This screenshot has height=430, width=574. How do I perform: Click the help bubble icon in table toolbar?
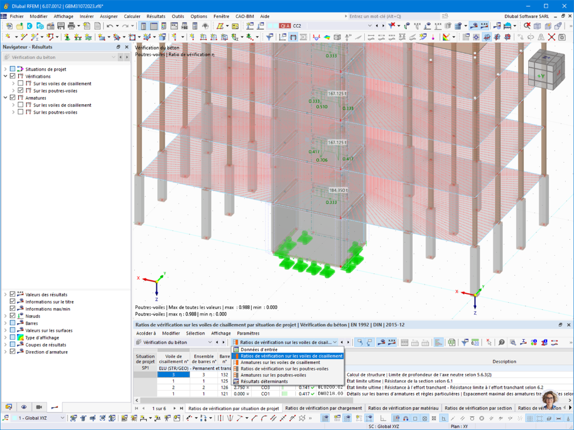[502, 342]
